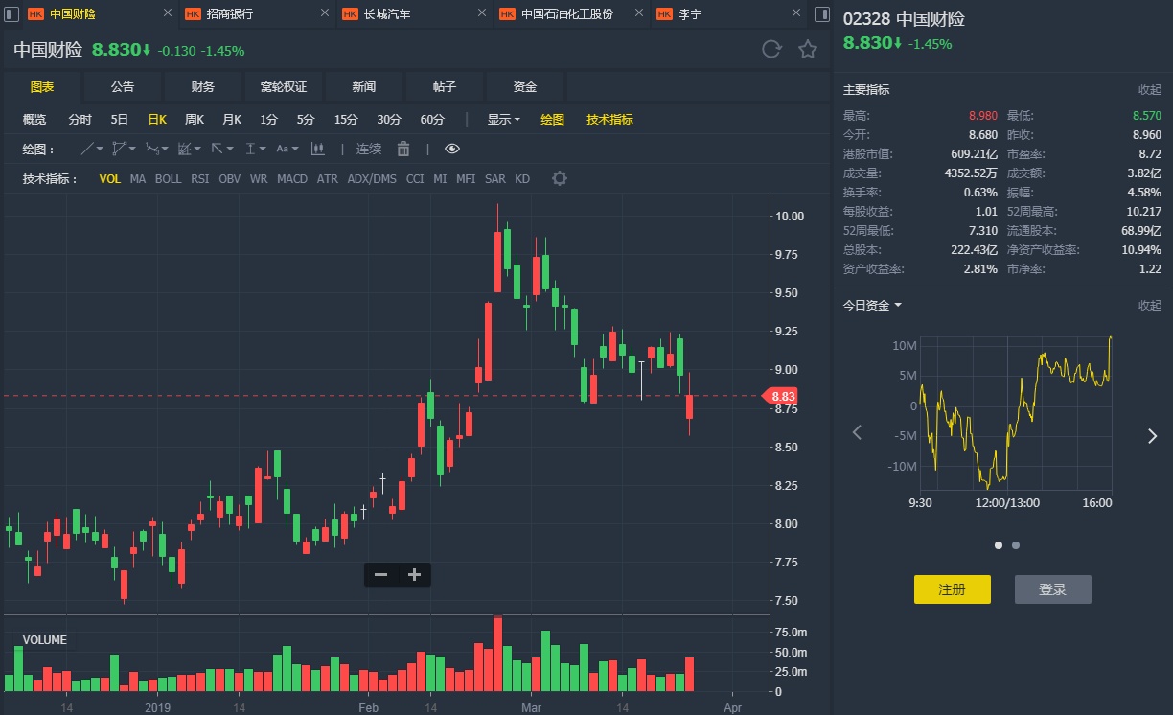Screen dimensions: 1173x715
Task: Enable the KD indicator
Action: (x=522, y=179)
